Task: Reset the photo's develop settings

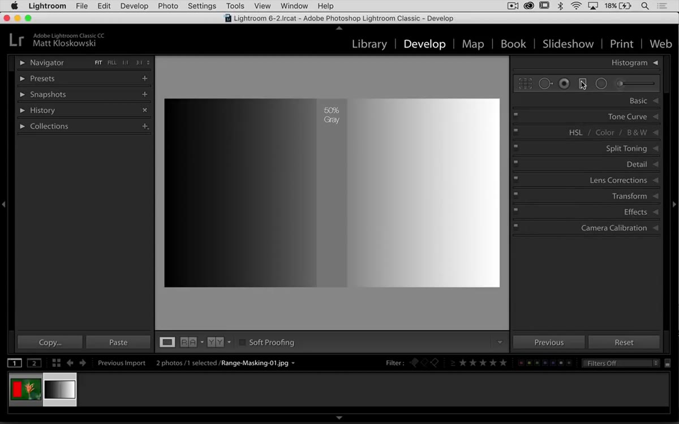Action: (x=624, y=342)
